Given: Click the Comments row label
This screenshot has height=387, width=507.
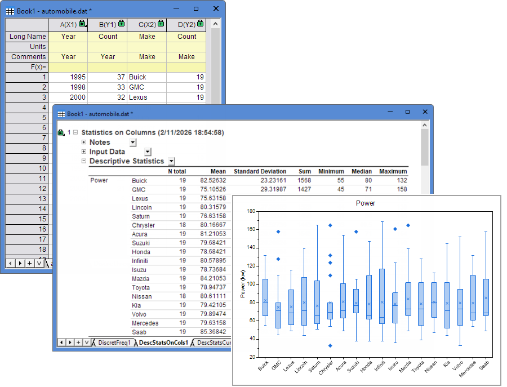Looking at the screenshot, I should point(27,57).
